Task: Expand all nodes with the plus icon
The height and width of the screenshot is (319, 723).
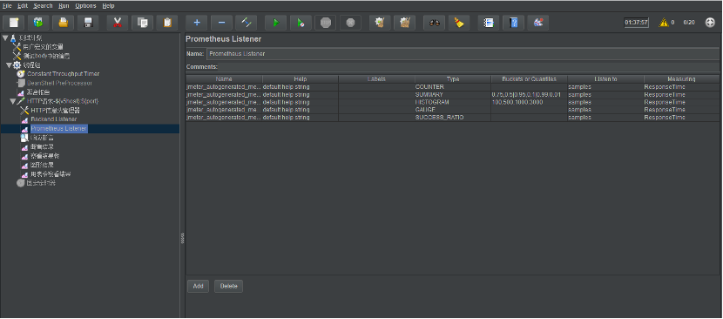Action: [197, 23]
